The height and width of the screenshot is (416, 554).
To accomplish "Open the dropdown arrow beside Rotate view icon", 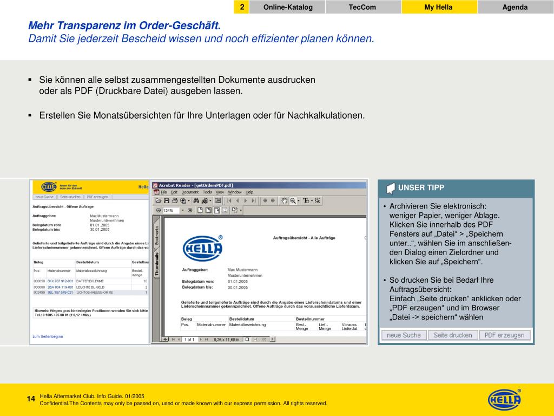I will click(x=241, y=210).
